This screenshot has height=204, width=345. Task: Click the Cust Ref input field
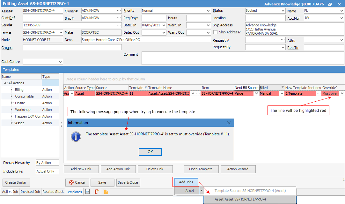pos(43,18)
